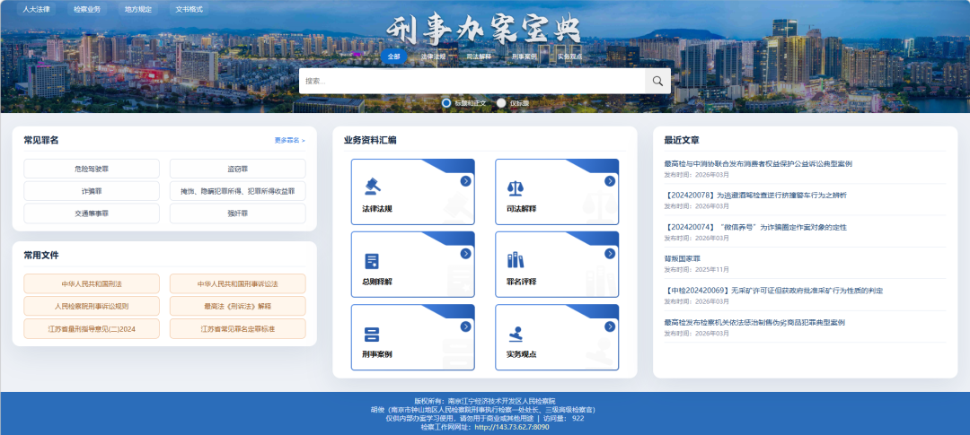Select the 标题和正文 radio option
The width and height of the screenshot is (970, 435).
(x=446, y=103)
